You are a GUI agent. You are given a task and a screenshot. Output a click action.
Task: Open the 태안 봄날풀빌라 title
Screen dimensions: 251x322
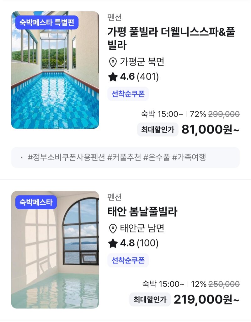coord(142,212)
